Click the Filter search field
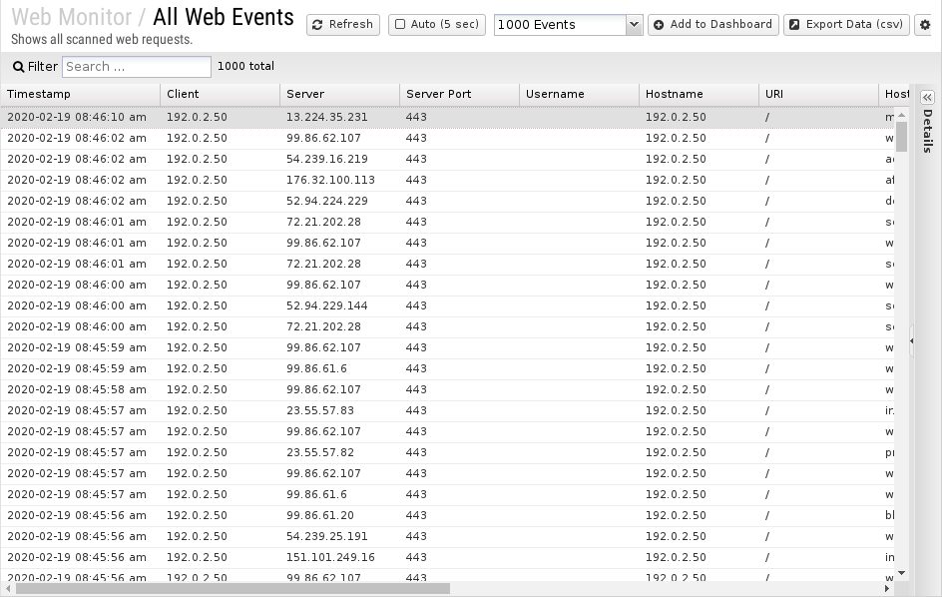 pos(137,67)
